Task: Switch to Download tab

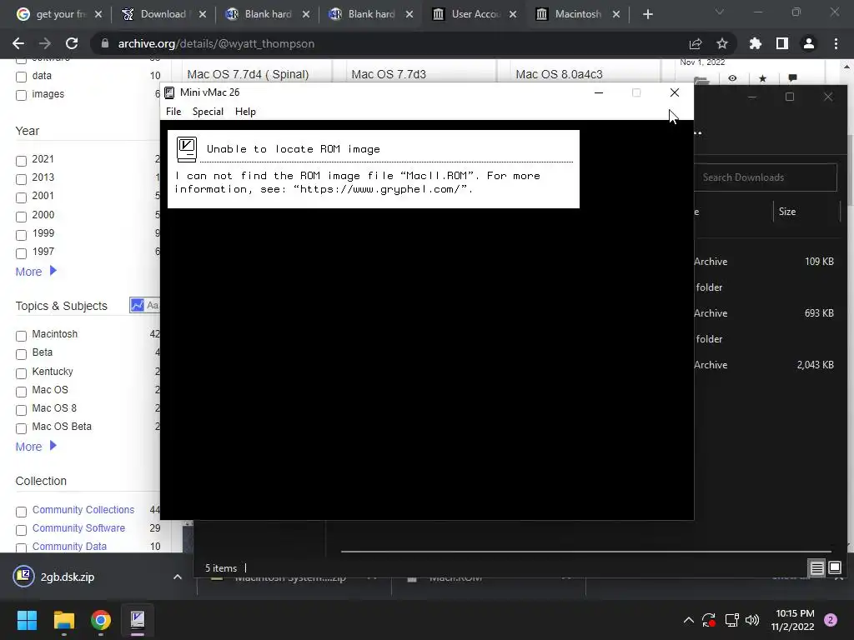Action: click(x=163, y=14)
